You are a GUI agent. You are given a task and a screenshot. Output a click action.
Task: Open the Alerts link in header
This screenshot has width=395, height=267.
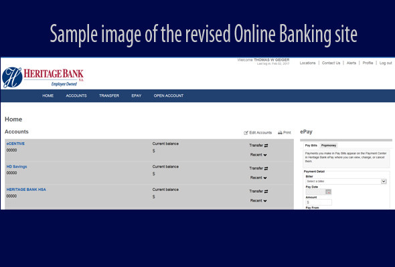(x=351, y=63)
